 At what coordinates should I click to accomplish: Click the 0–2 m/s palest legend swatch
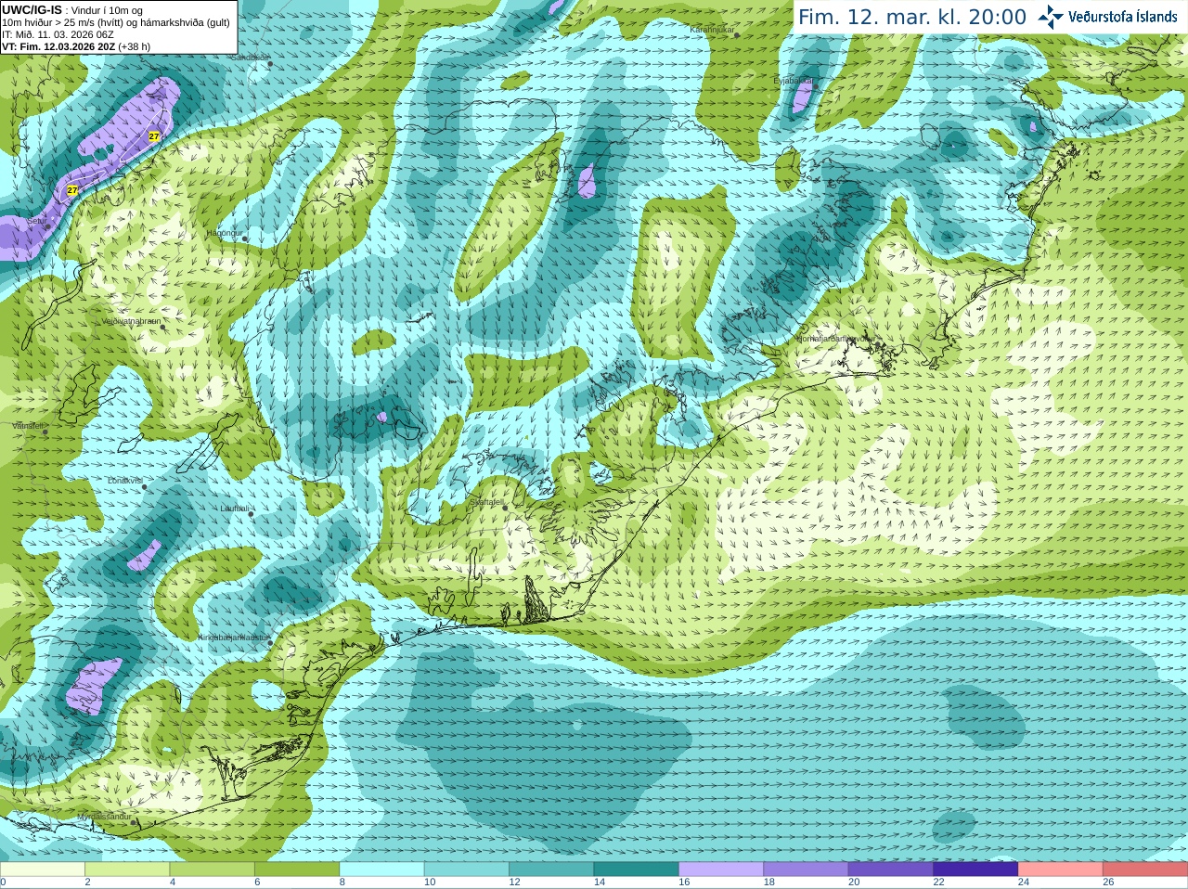pos(42,869)
